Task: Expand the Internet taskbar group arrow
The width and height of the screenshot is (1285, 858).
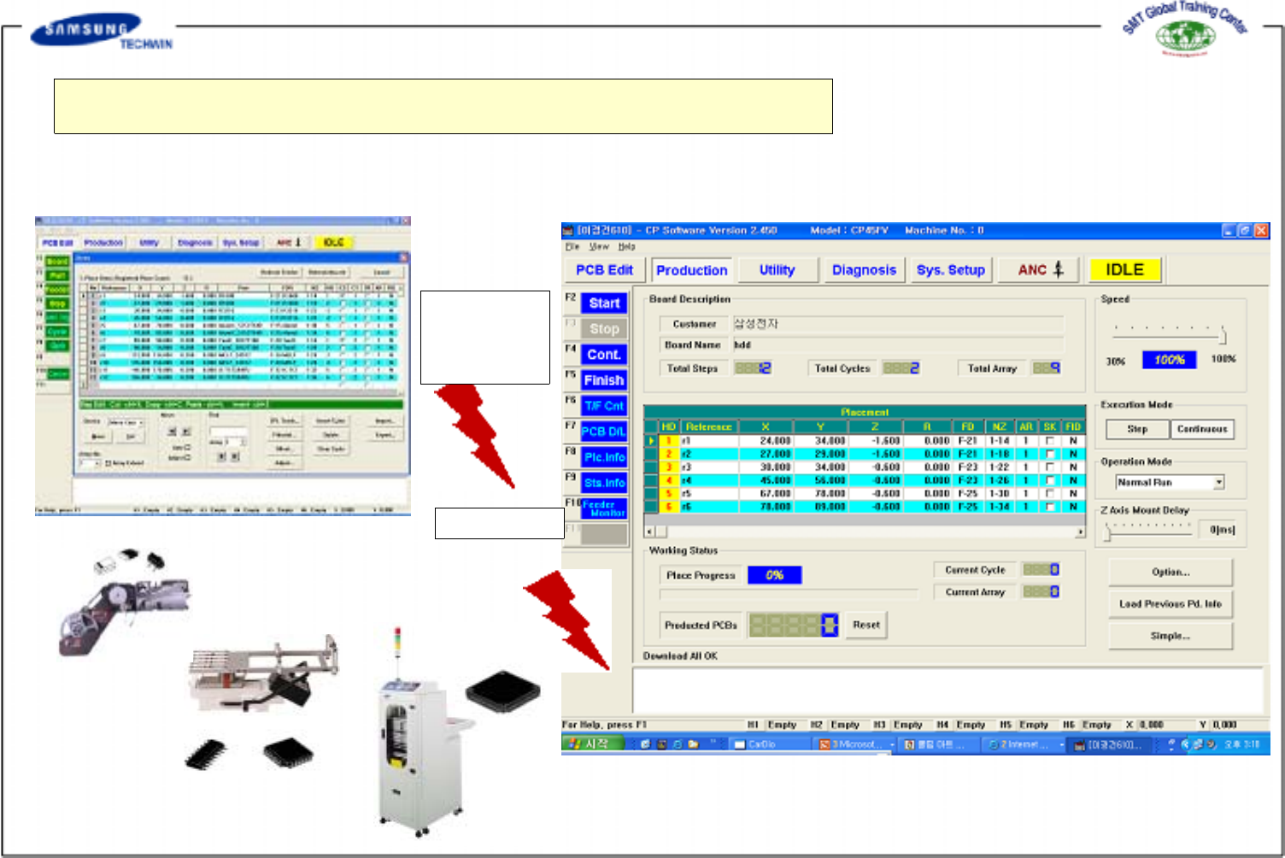Action: coord(1062,745)
